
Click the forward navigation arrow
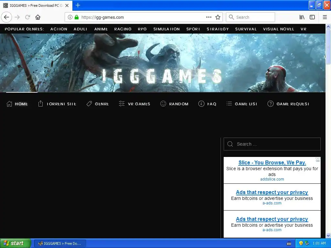click(17, 17)
